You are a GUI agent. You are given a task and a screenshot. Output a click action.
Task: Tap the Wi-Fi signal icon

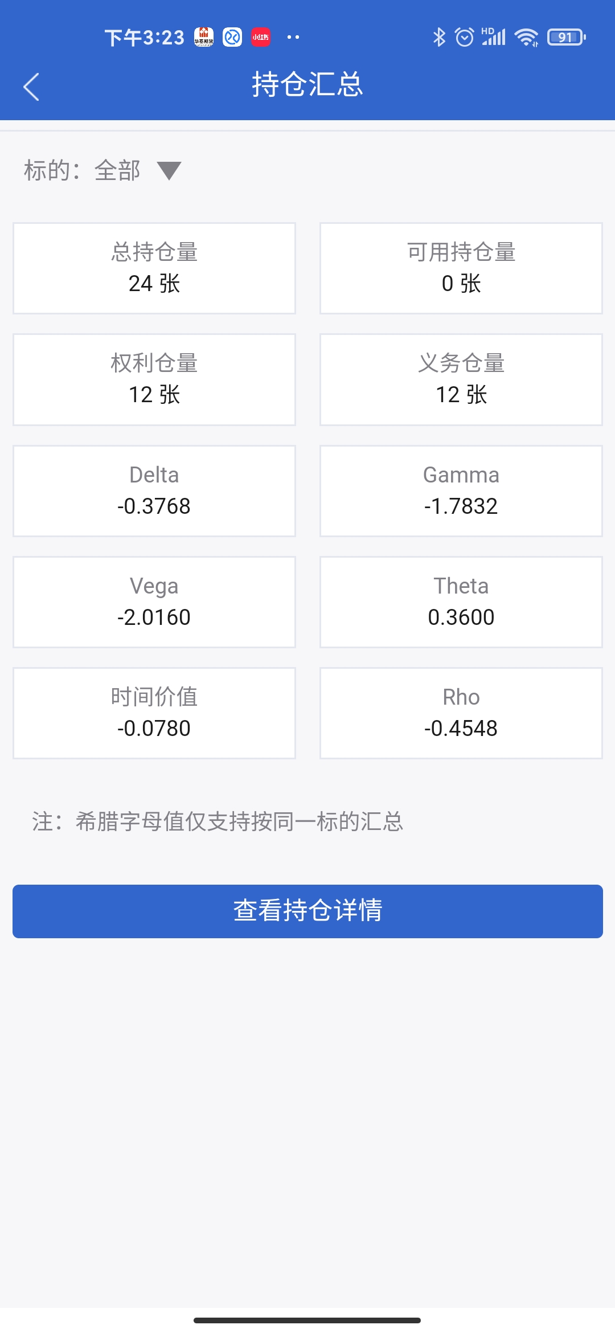click(x=526, y=38)
